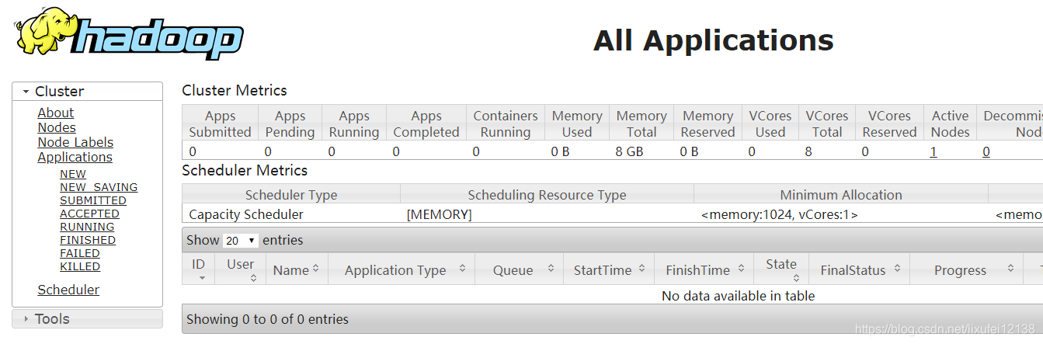
Task: Open Decommissioned Nodes count link 0
Action: [986, 151]
